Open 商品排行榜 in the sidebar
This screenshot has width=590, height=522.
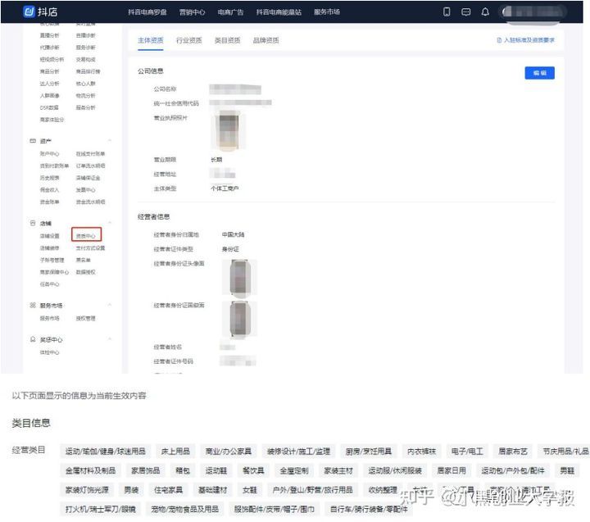coord(88,71)
